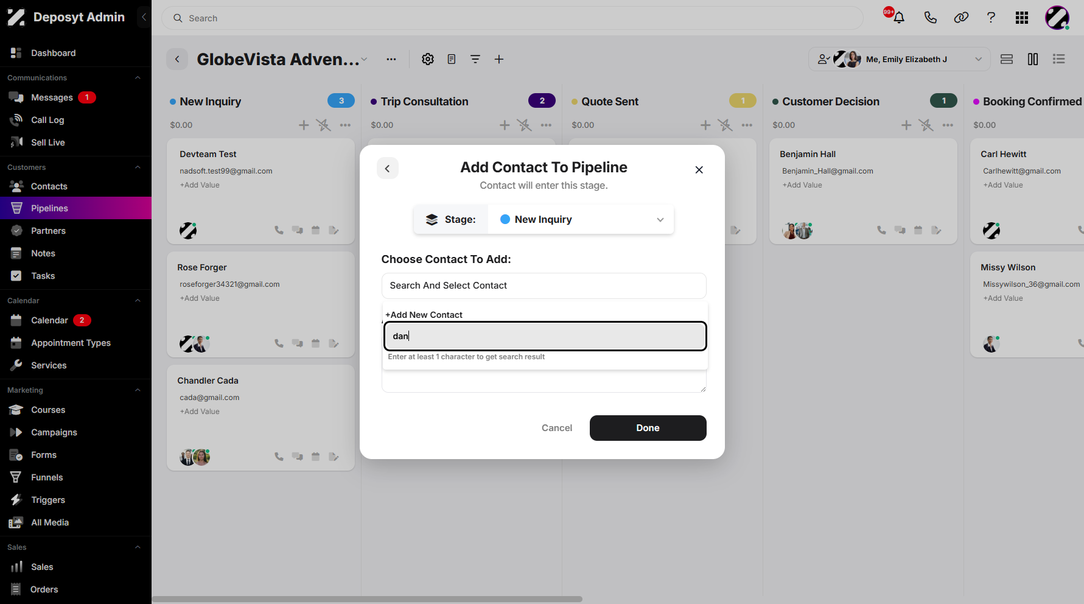Schedule Chandler Cada via calendar icon
Screen dimensions: 1084x604
click(315, 457)
